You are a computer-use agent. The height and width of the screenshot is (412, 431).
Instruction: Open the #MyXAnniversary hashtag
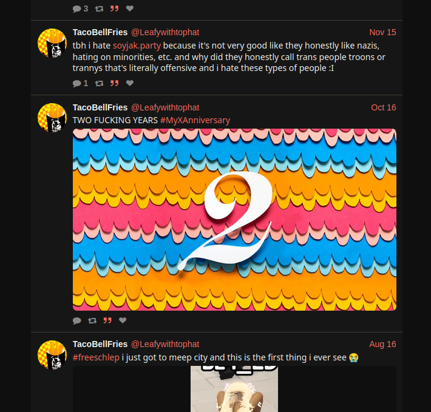(195, 120)
